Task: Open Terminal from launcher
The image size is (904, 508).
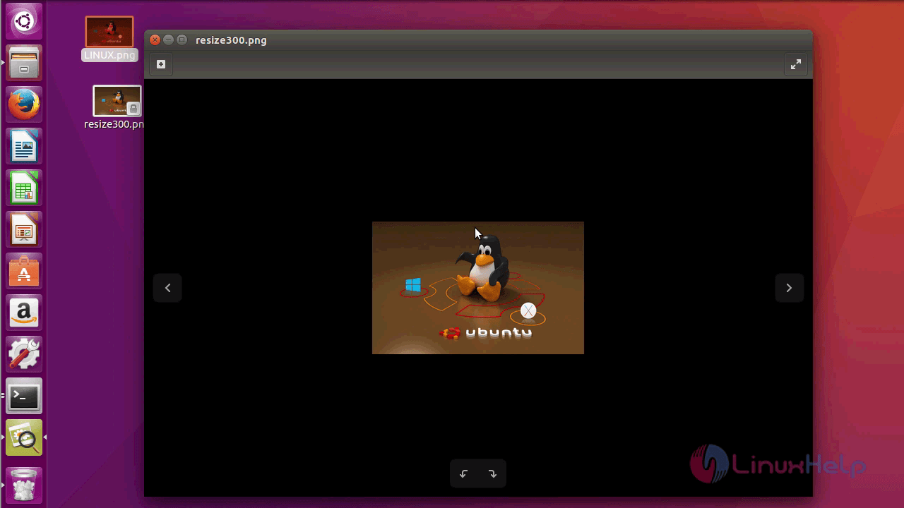Action: 24,396
